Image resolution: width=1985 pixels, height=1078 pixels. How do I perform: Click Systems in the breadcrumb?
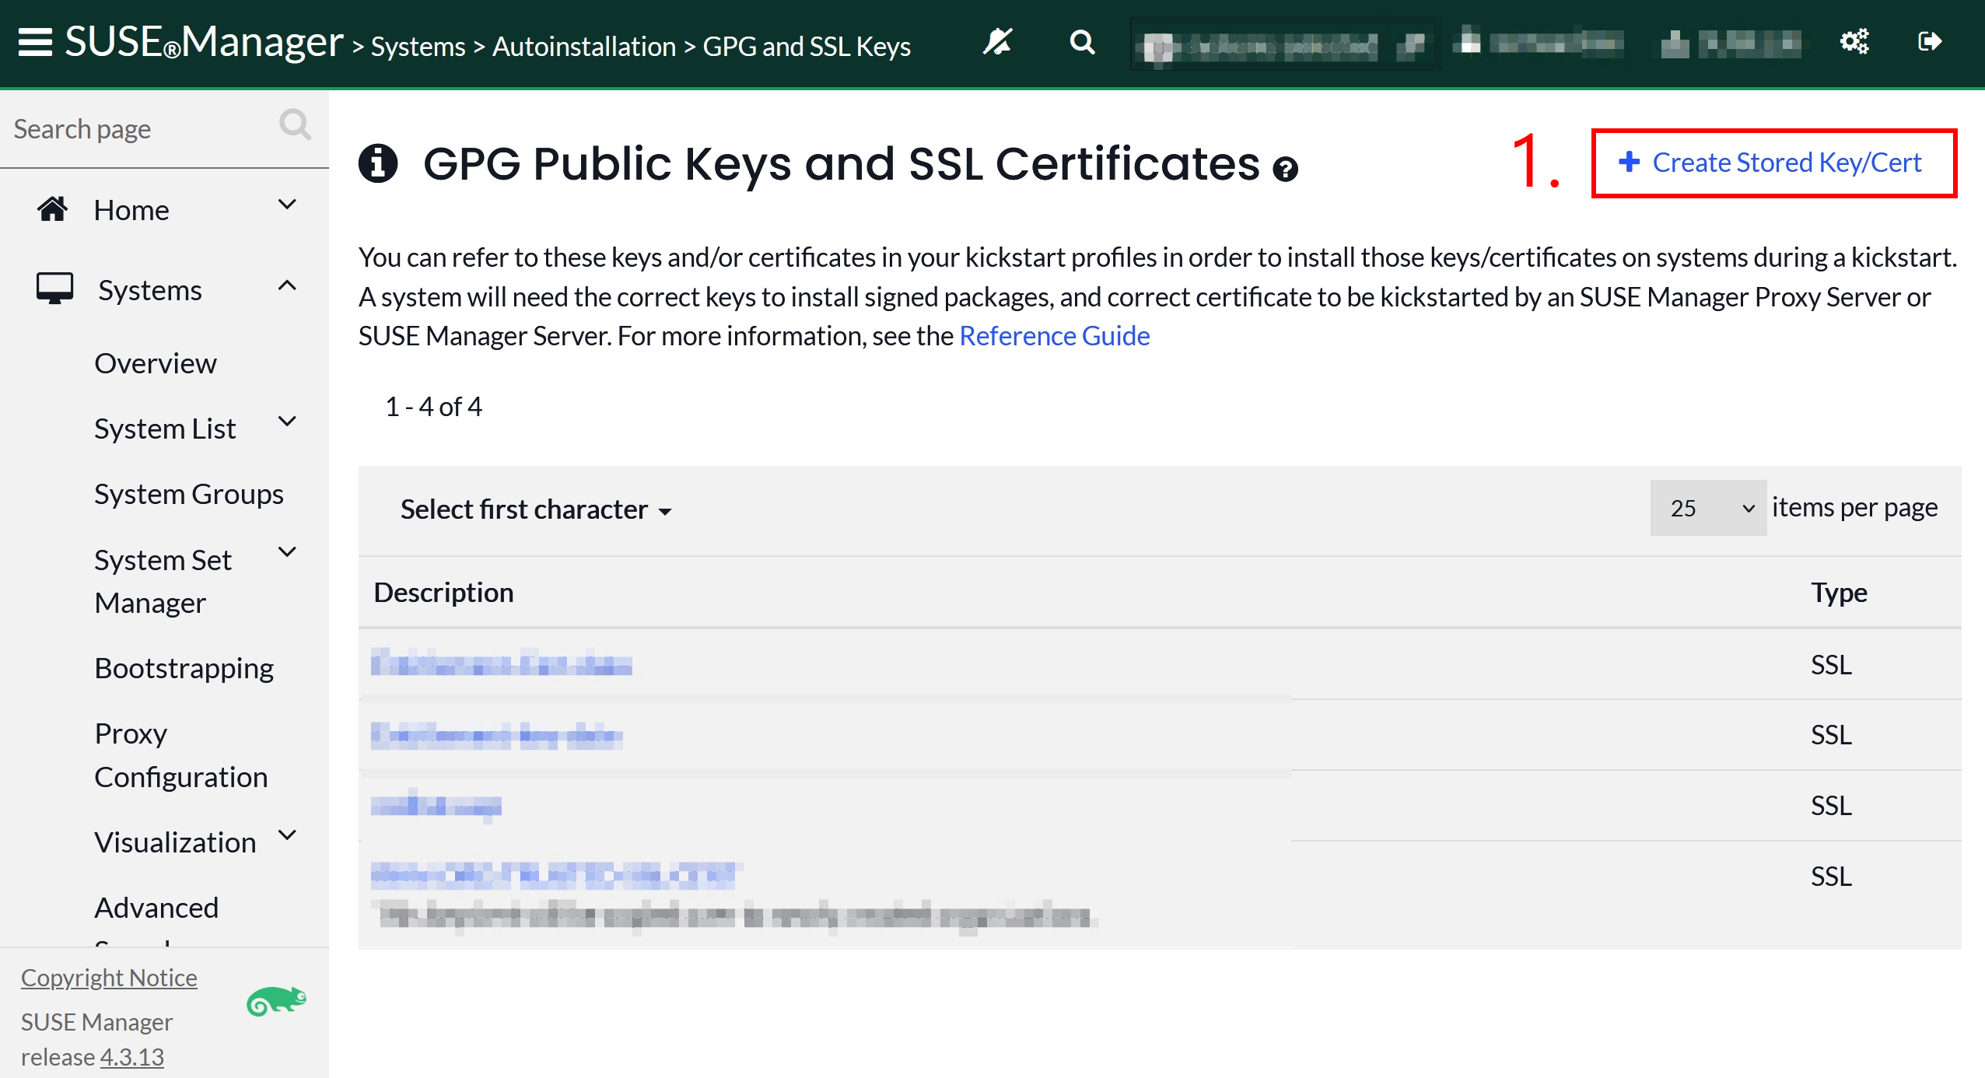tap(418, 47)
